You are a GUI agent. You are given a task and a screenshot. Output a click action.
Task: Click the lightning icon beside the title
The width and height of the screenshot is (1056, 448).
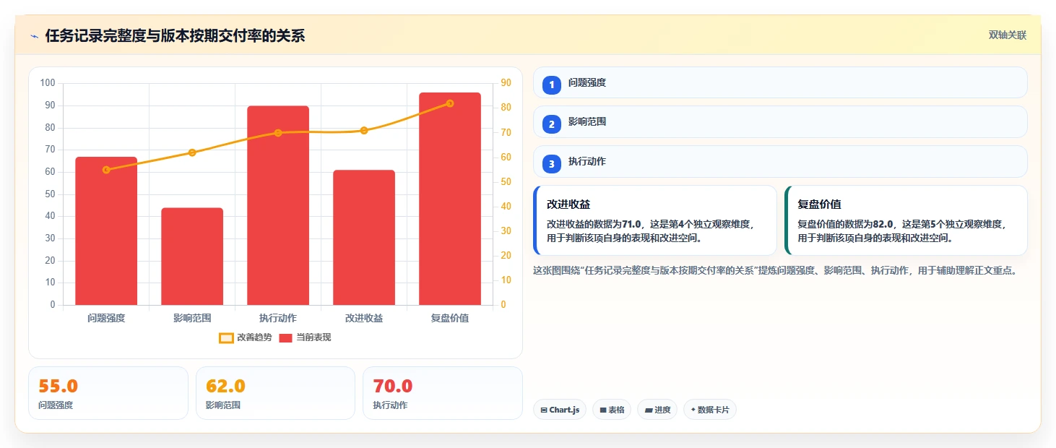(x=34, y=36)
